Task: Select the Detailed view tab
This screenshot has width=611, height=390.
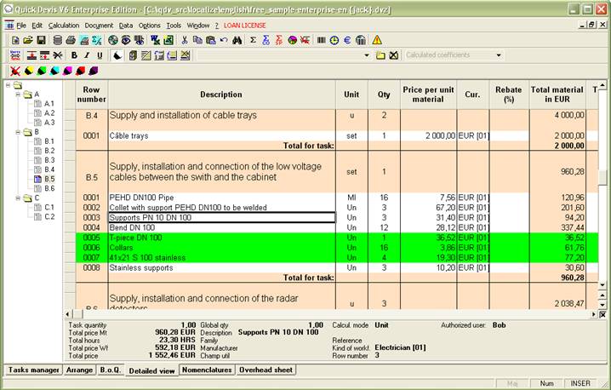Action: pyautogui.click(x=151, y=371)
